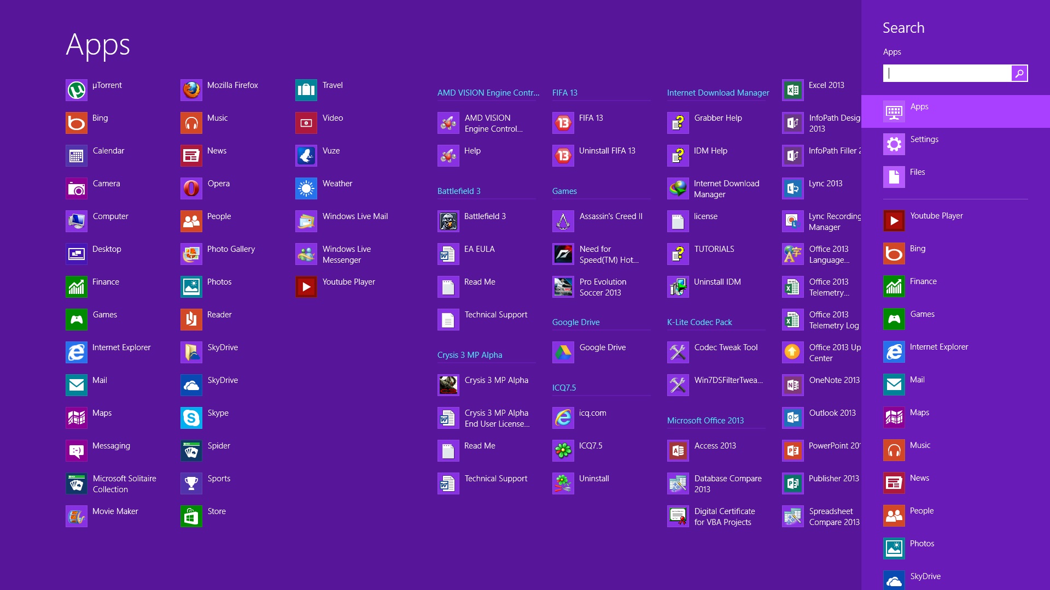Open the Opera browser icon
This screenshot has width=1050, height=590.
click(191, 188)
